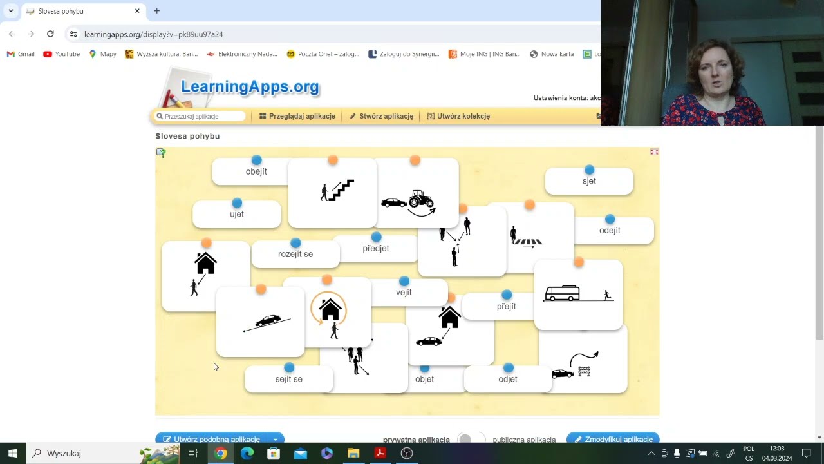The height and width of the screenshot is (464, 824).
Task: Open OBS Studio from taskbar
Action: tap(406, 453)
